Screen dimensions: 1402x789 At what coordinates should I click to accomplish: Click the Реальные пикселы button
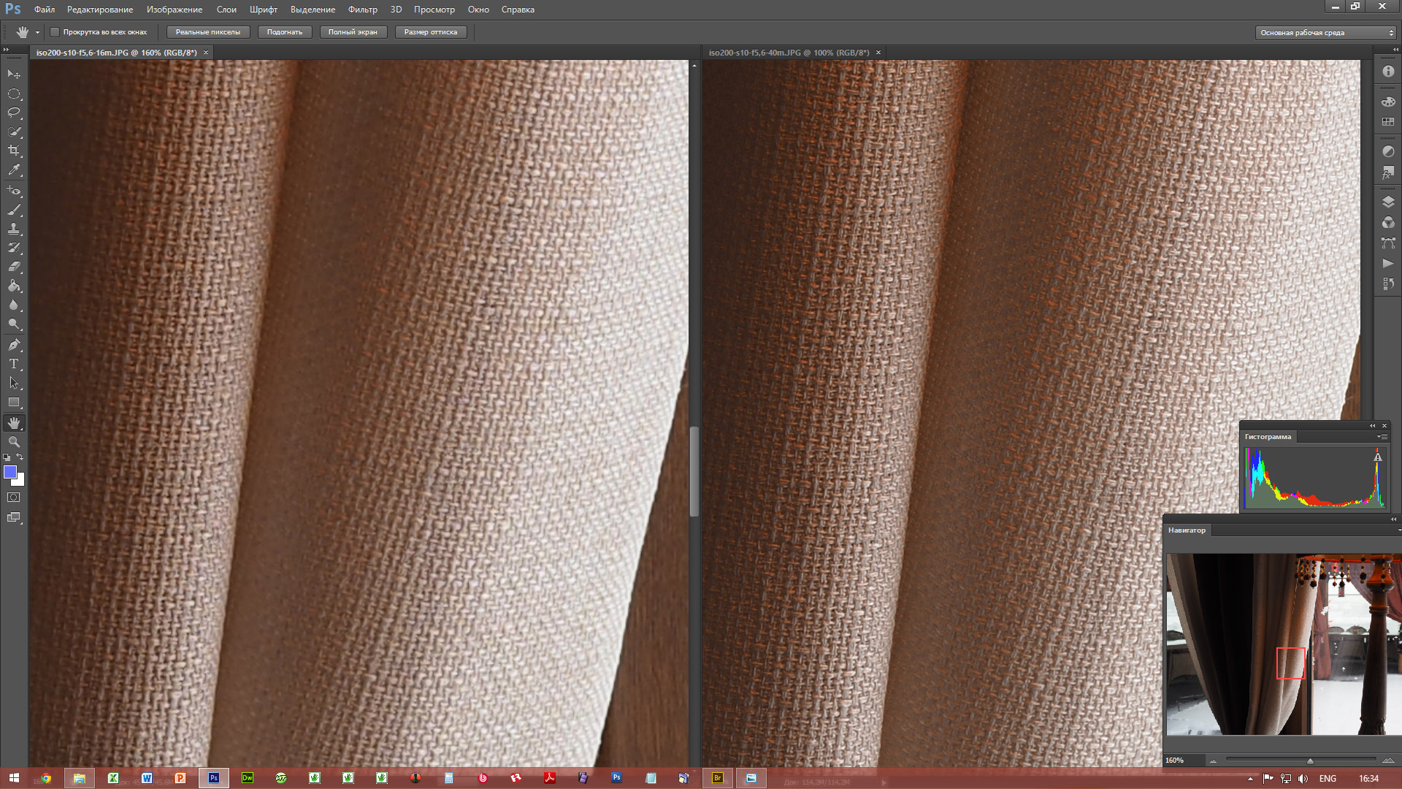[x=207, y=32]
